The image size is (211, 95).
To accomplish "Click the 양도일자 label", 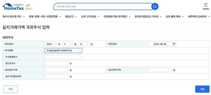I will tap(9, 44).
